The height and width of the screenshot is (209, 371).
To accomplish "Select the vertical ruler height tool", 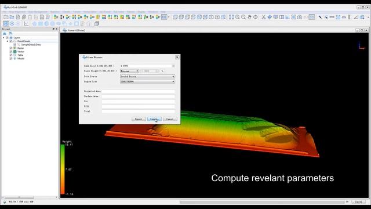I will pyautogui.click(x=350, y=17).
